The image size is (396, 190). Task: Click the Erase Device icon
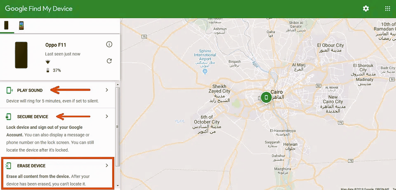(9, 166)
